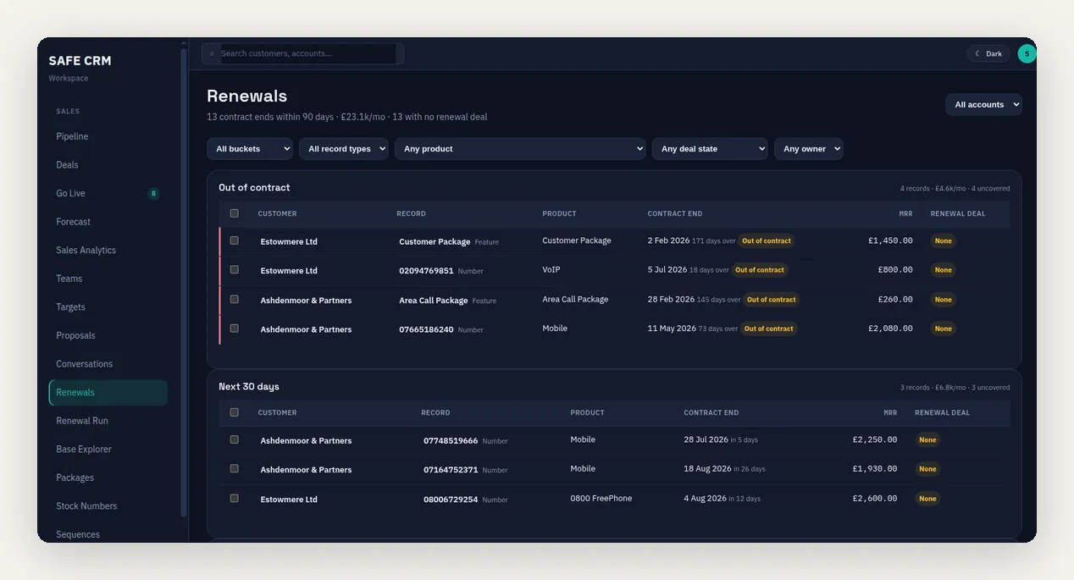1074x580 pixels.
Task: Check the row for number 07164752371
Action: (235, 468)
